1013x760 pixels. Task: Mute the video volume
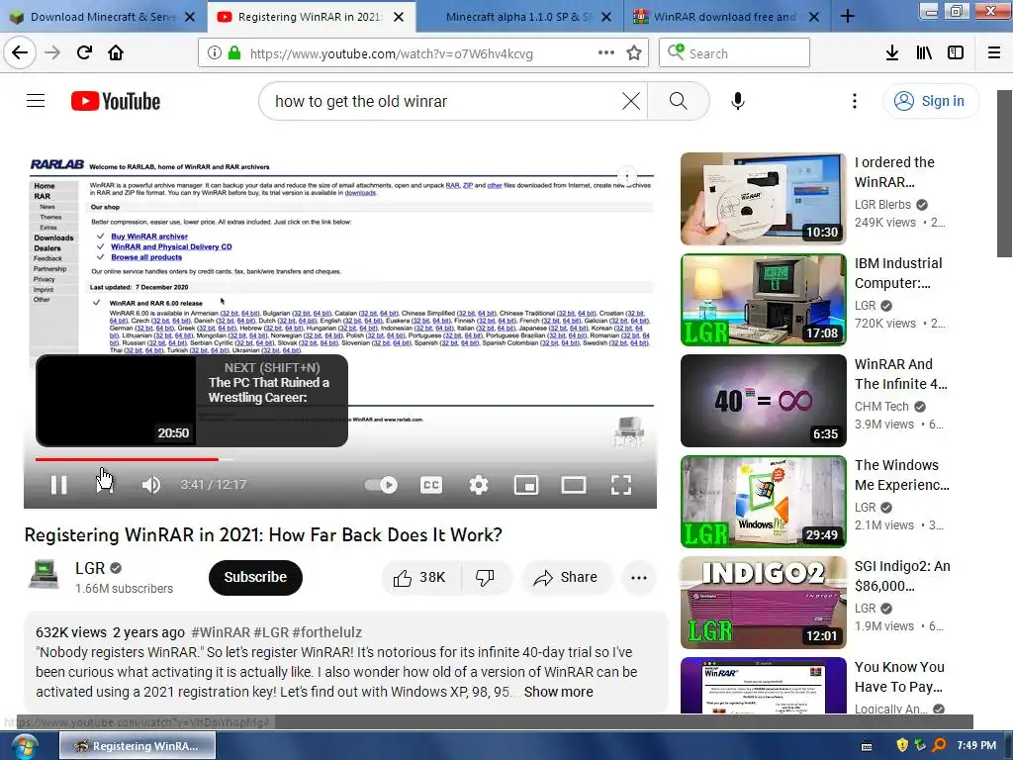click(151, 485)
